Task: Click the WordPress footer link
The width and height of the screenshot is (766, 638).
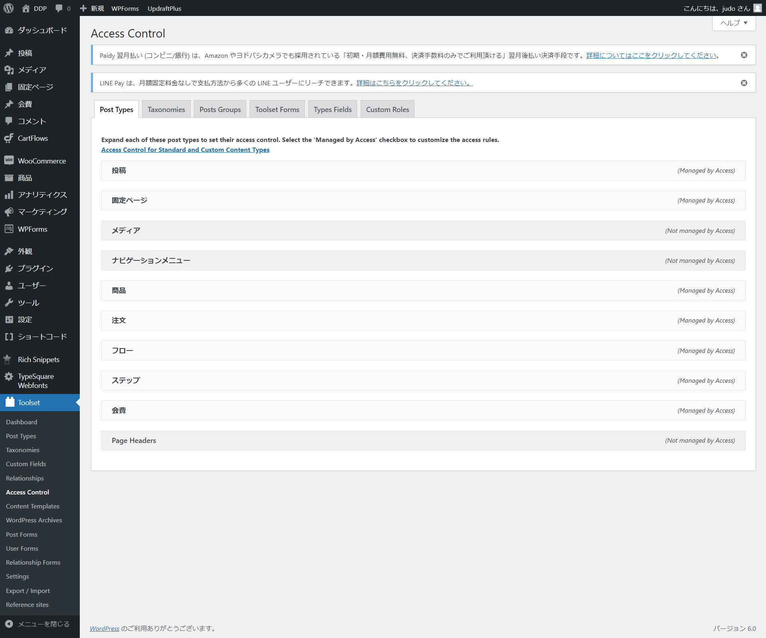Action: [105, 628]
